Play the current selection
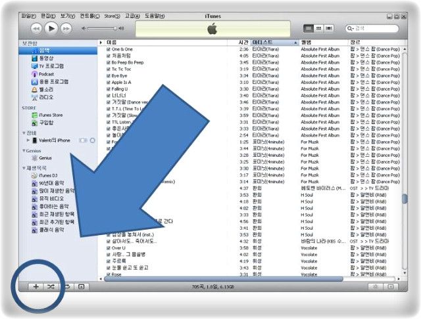Screen dimensions: 421x319 pyautogui.click(x=51, y=28)
